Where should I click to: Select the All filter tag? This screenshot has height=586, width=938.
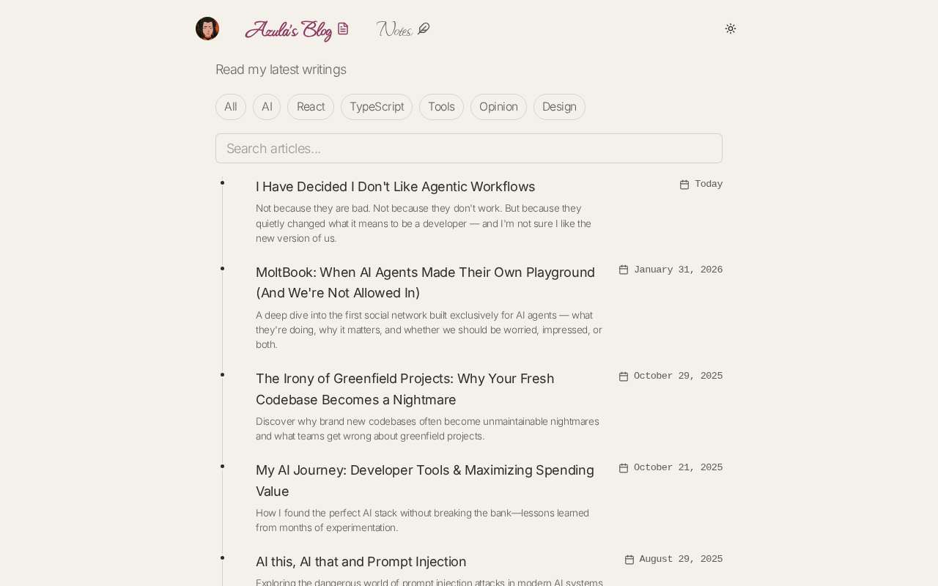[x=231, y=107]
